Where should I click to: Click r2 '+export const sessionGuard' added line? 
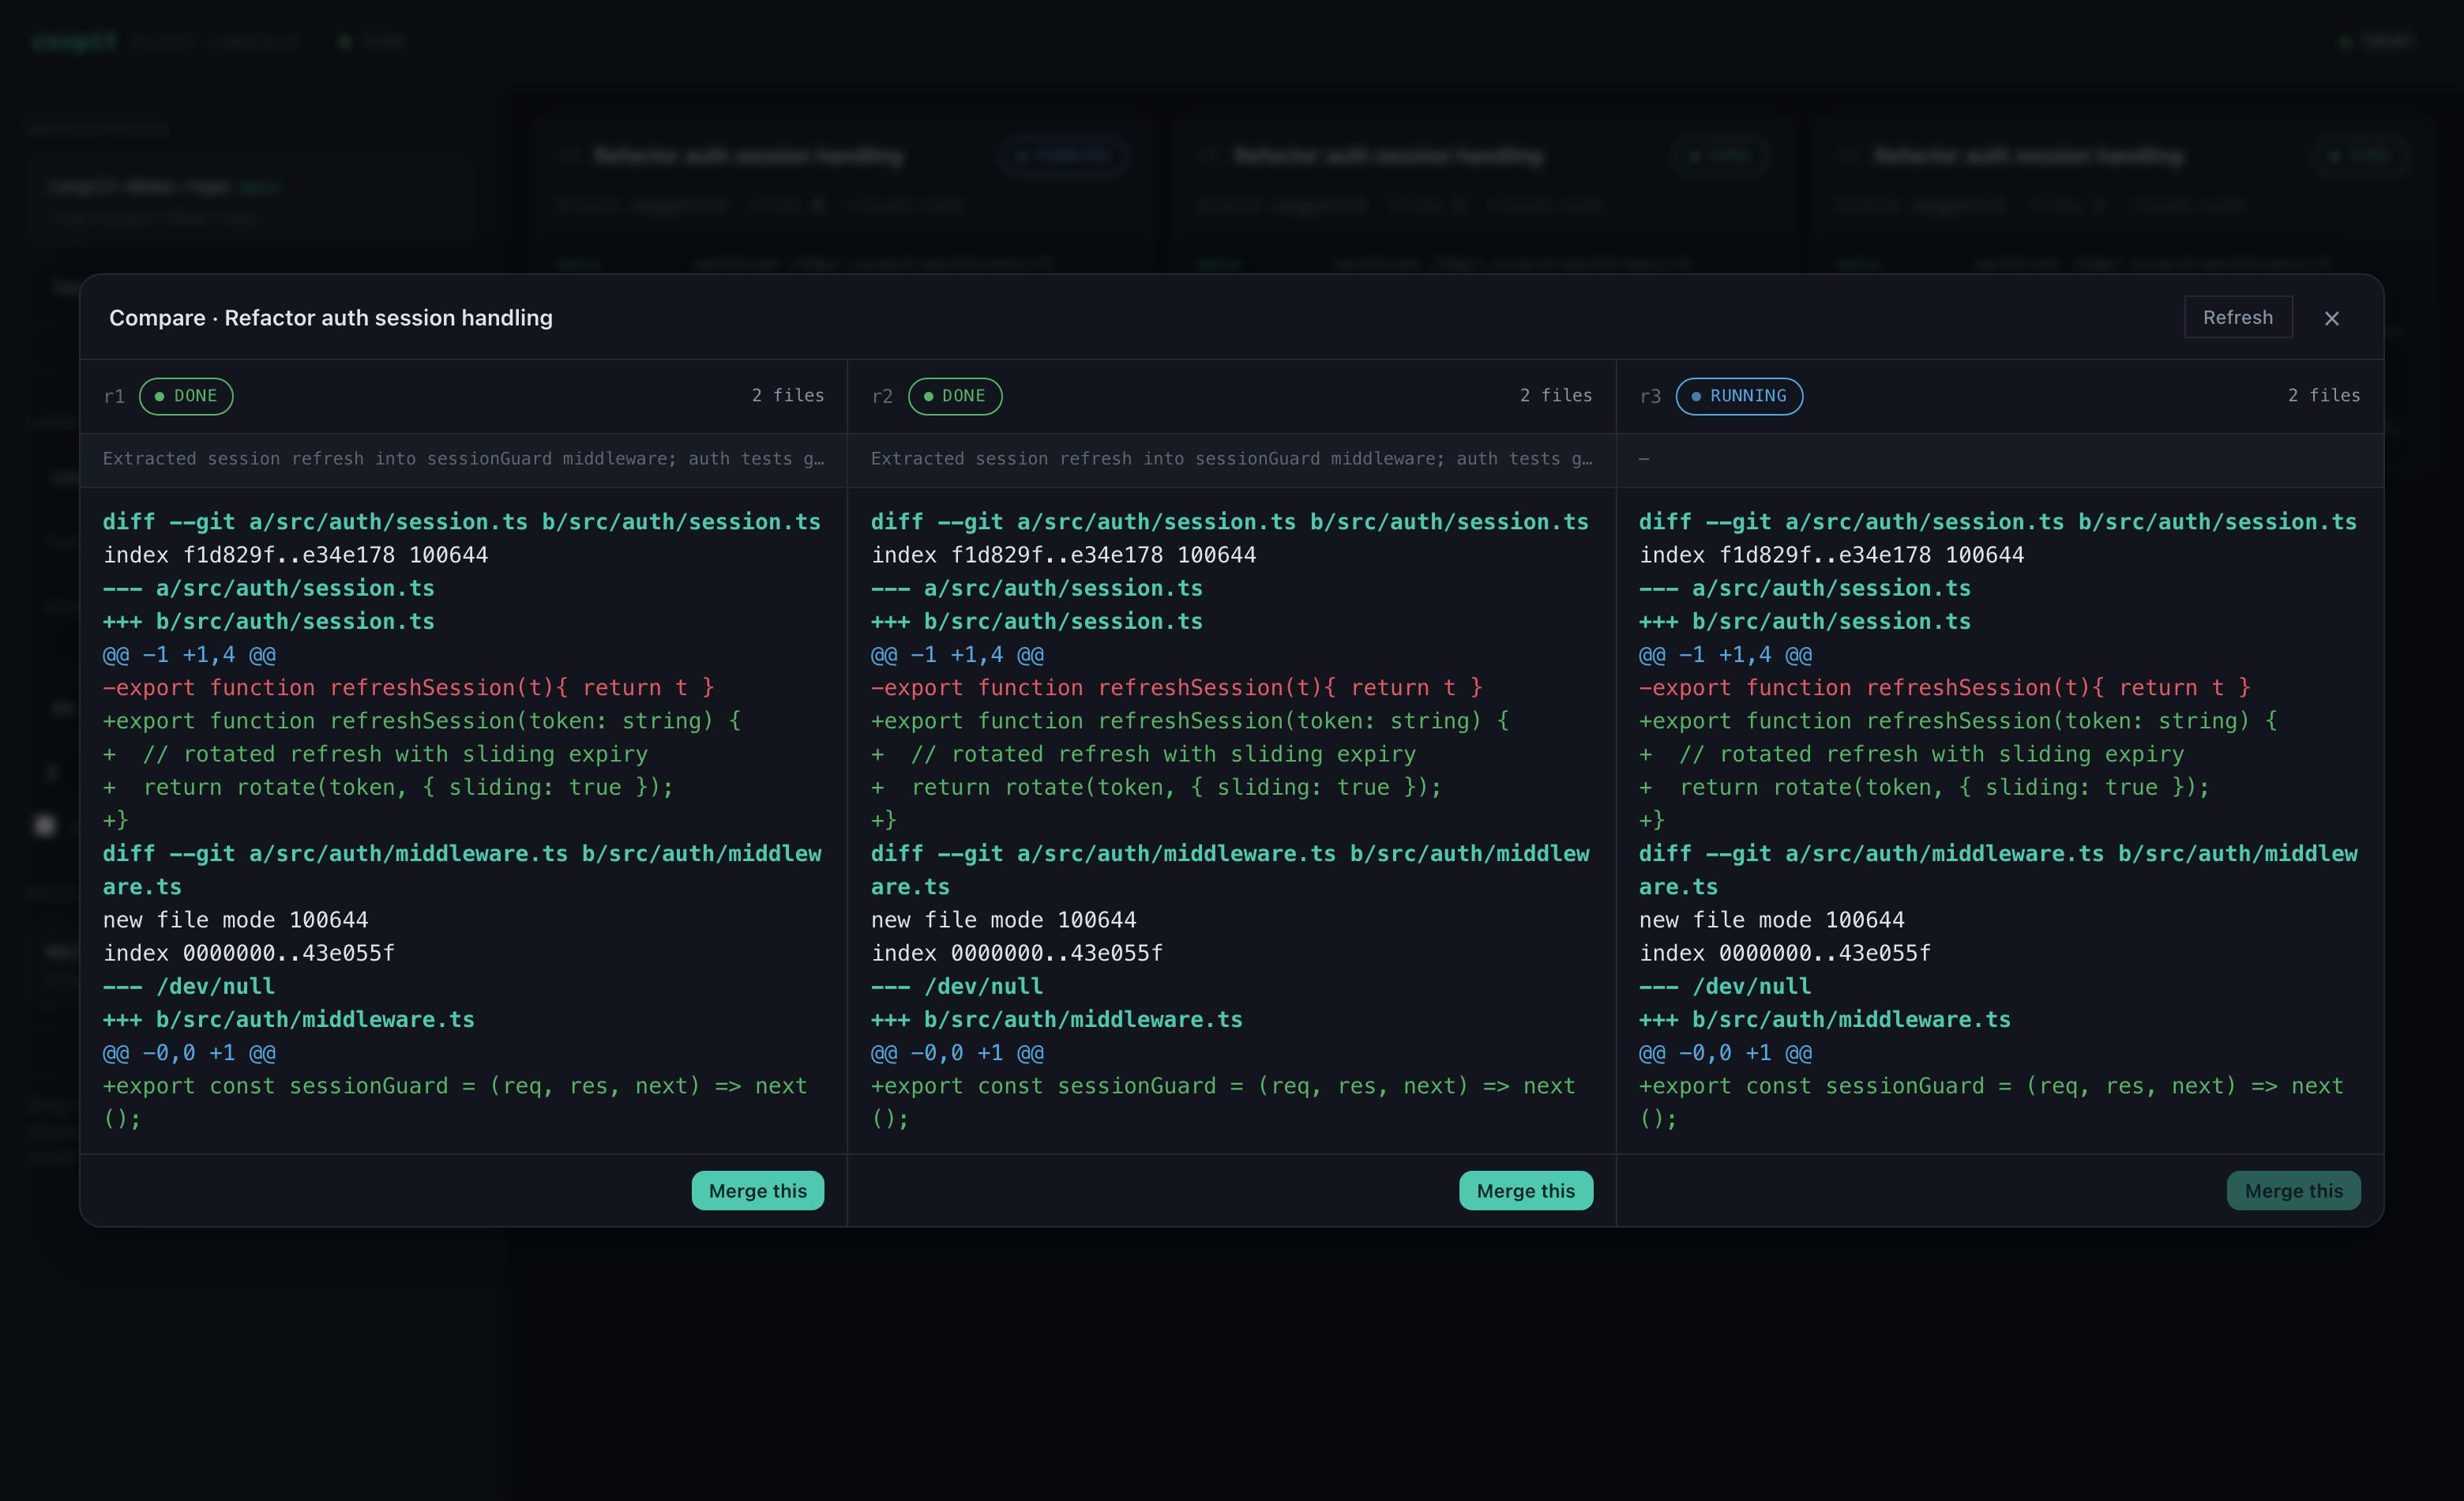coord(1223,1102)
